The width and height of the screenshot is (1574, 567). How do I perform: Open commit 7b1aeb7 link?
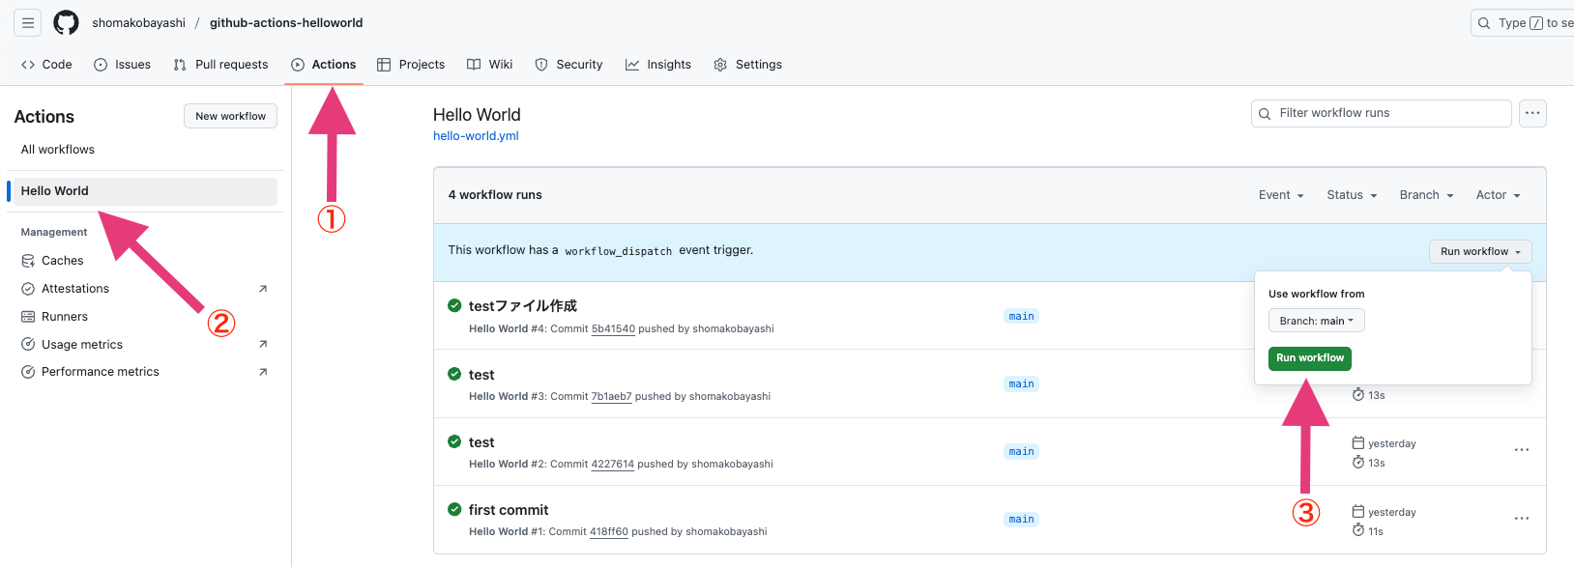pos(611,397)
